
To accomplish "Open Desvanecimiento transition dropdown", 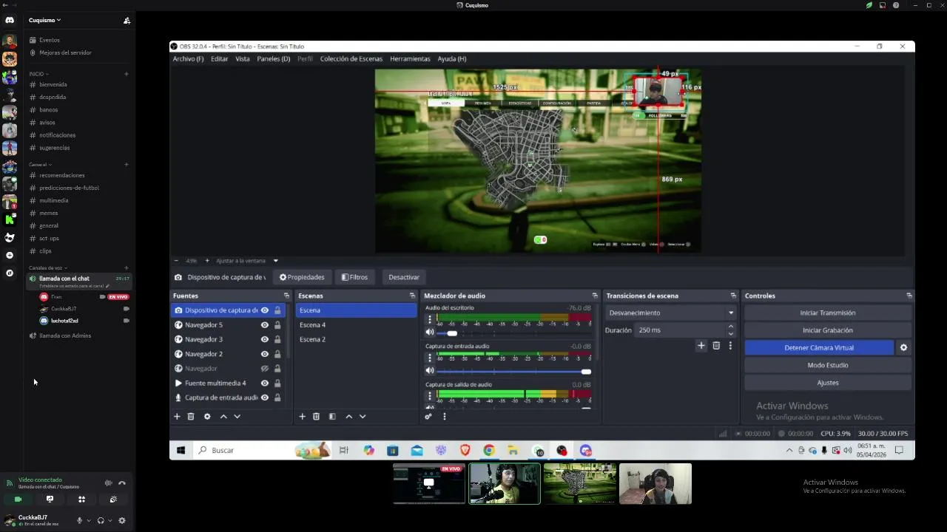I will coord(671,313).
